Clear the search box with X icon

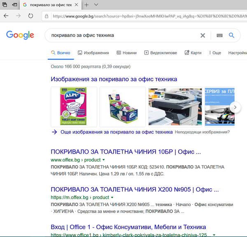click(x=203, y=36)
